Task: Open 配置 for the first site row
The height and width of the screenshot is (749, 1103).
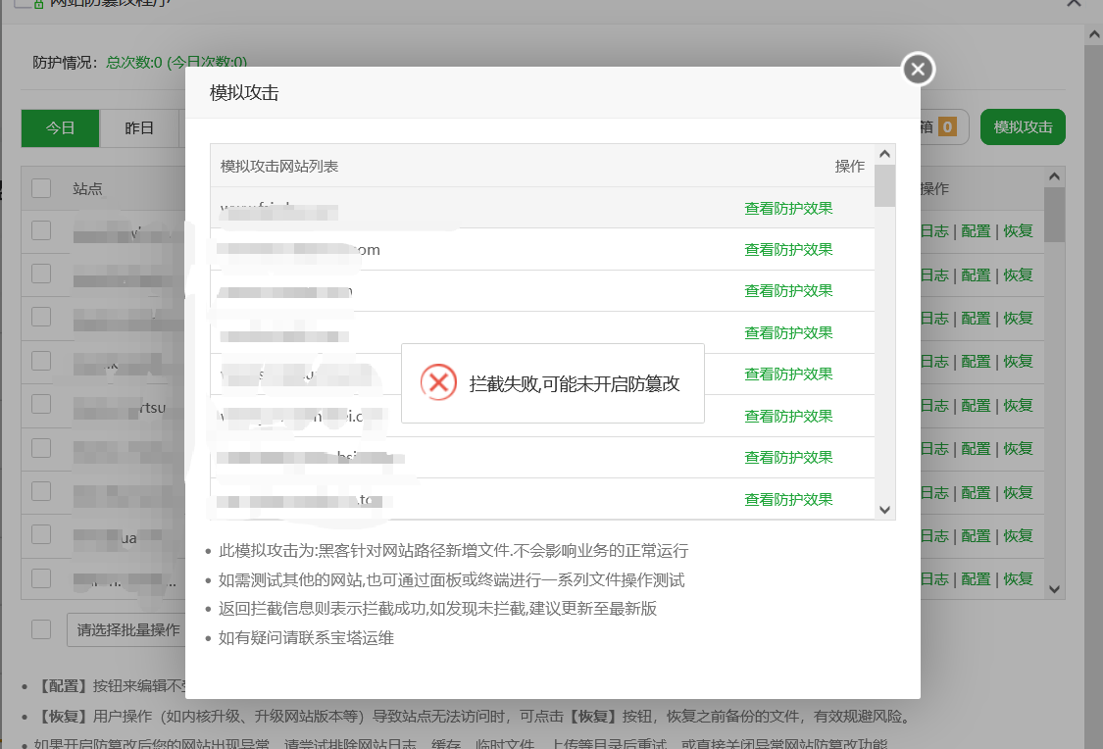Action: (x=976, y=230)
